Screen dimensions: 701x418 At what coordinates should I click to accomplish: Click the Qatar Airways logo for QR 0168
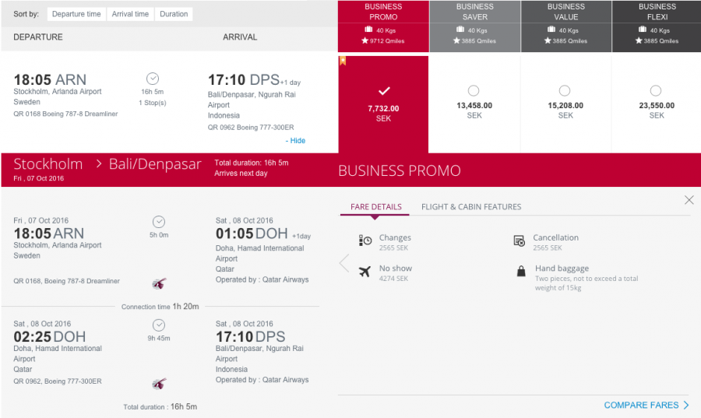159,284
